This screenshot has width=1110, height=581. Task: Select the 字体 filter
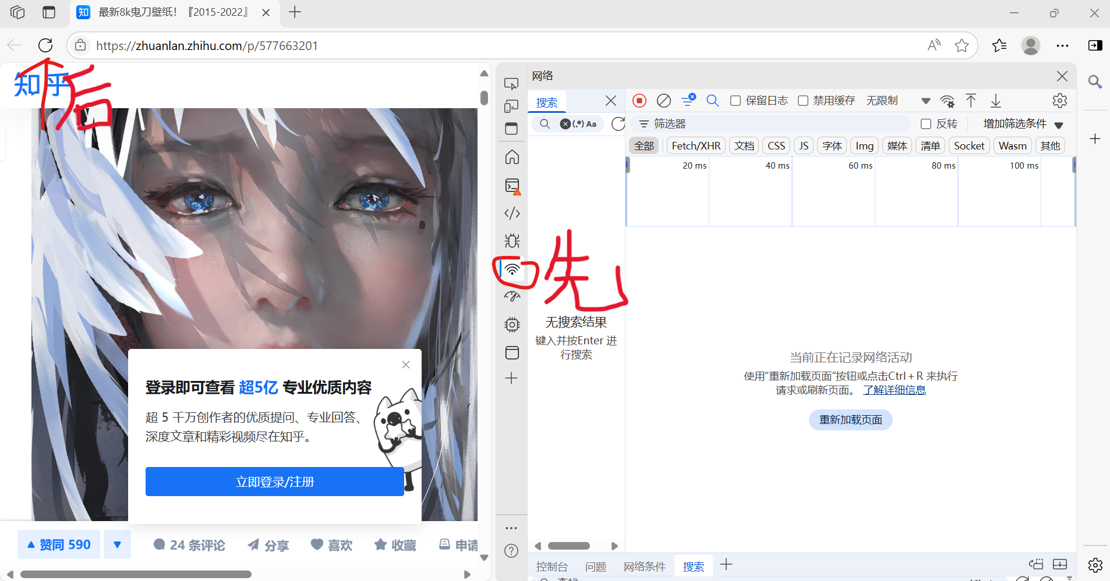pos(832,146)
